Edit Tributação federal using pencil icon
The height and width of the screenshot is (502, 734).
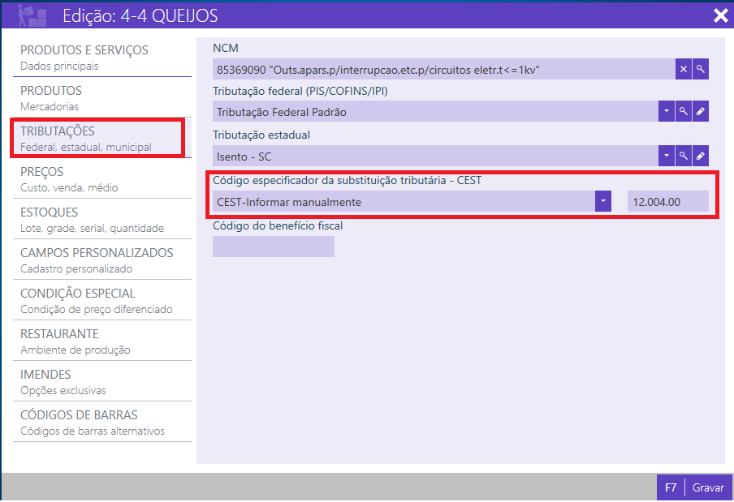pyautogui.click(x=701, y=112)
